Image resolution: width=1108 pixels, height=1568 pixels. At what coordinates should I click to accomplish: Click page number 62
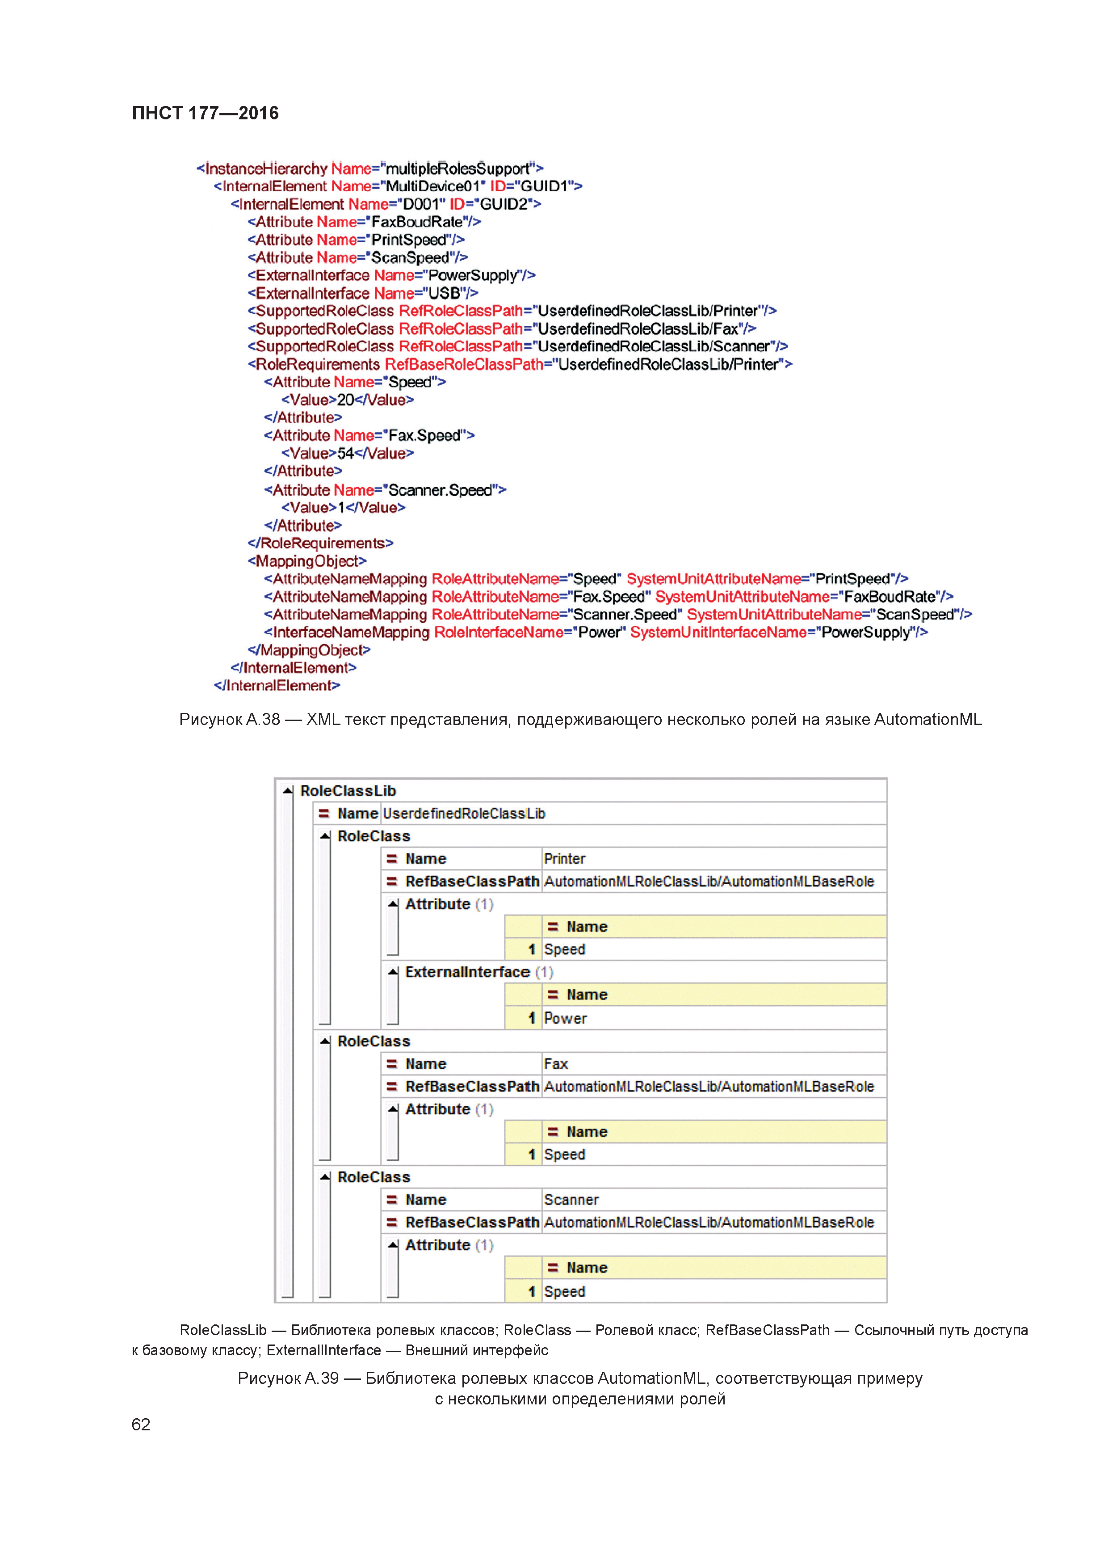click(x=141, y=1424)
